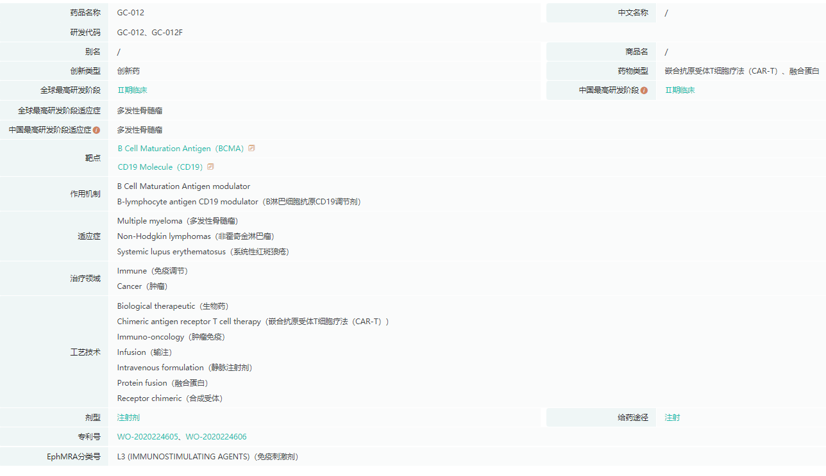Click the Receptor chimeric（合成受体）entry

pos(170,398)
